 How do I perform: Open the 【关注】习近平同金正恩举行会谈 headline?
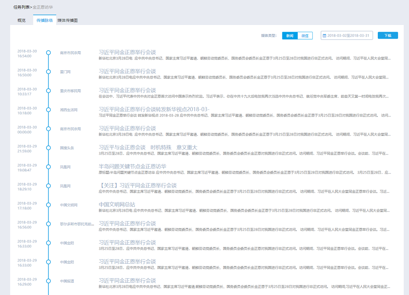click(x=138, y=185)
